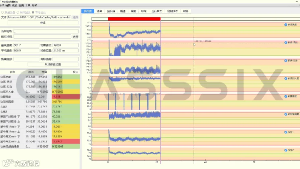The width and height of the screenshot is (300, 169).
Task: Toggle the 头宽1 curve checkbox
Action: [286, 132]
